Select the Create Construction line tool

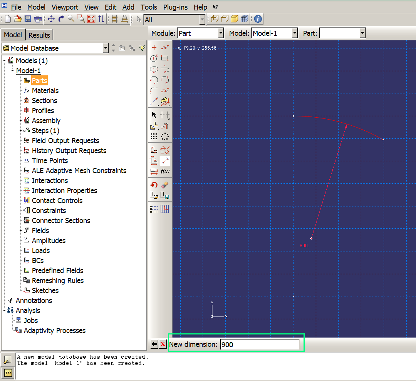click(x=154, y=101)
